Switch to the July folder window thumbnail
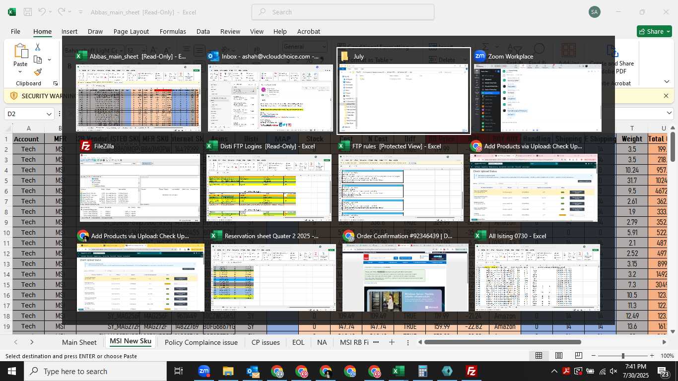 pos(404,91)
